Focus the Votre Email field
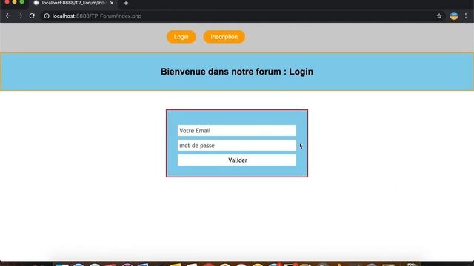Image resolution: width=474 pixels, height=266 pixels. pos(237,131)
